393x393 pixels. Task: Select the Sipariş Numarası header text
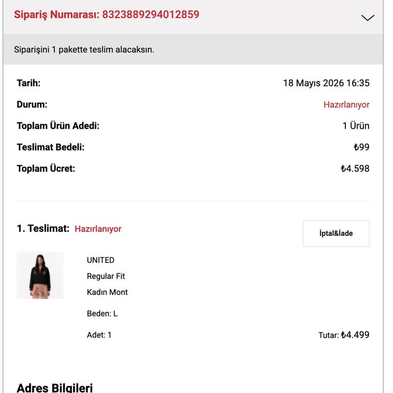click(x=106, y=14)
